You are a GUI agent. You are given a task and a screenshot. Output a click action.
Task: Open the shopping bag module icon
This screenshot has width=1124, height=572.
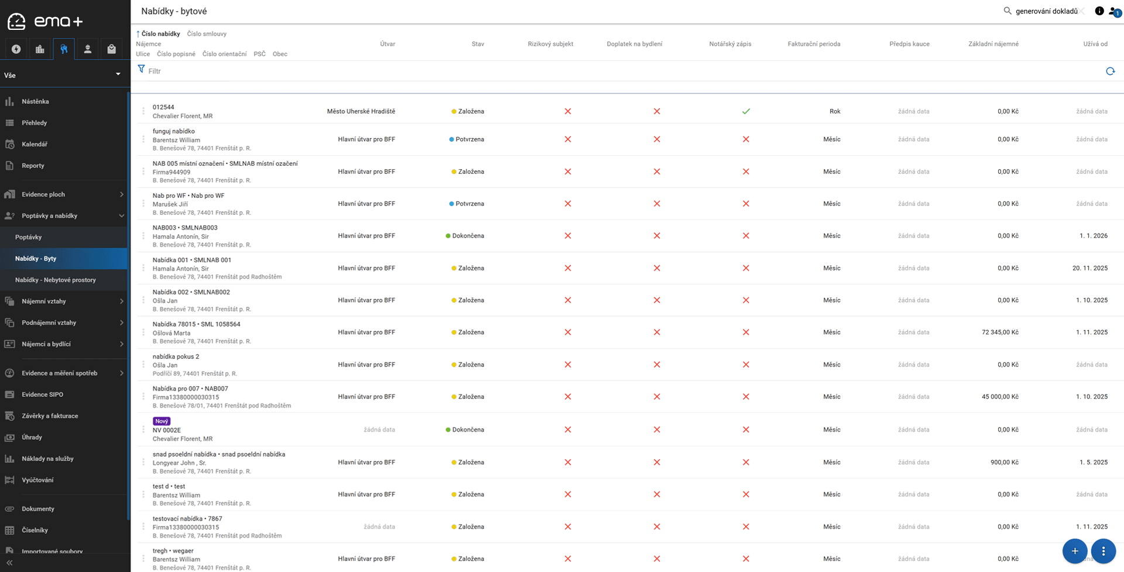click(x=111, y=49)
